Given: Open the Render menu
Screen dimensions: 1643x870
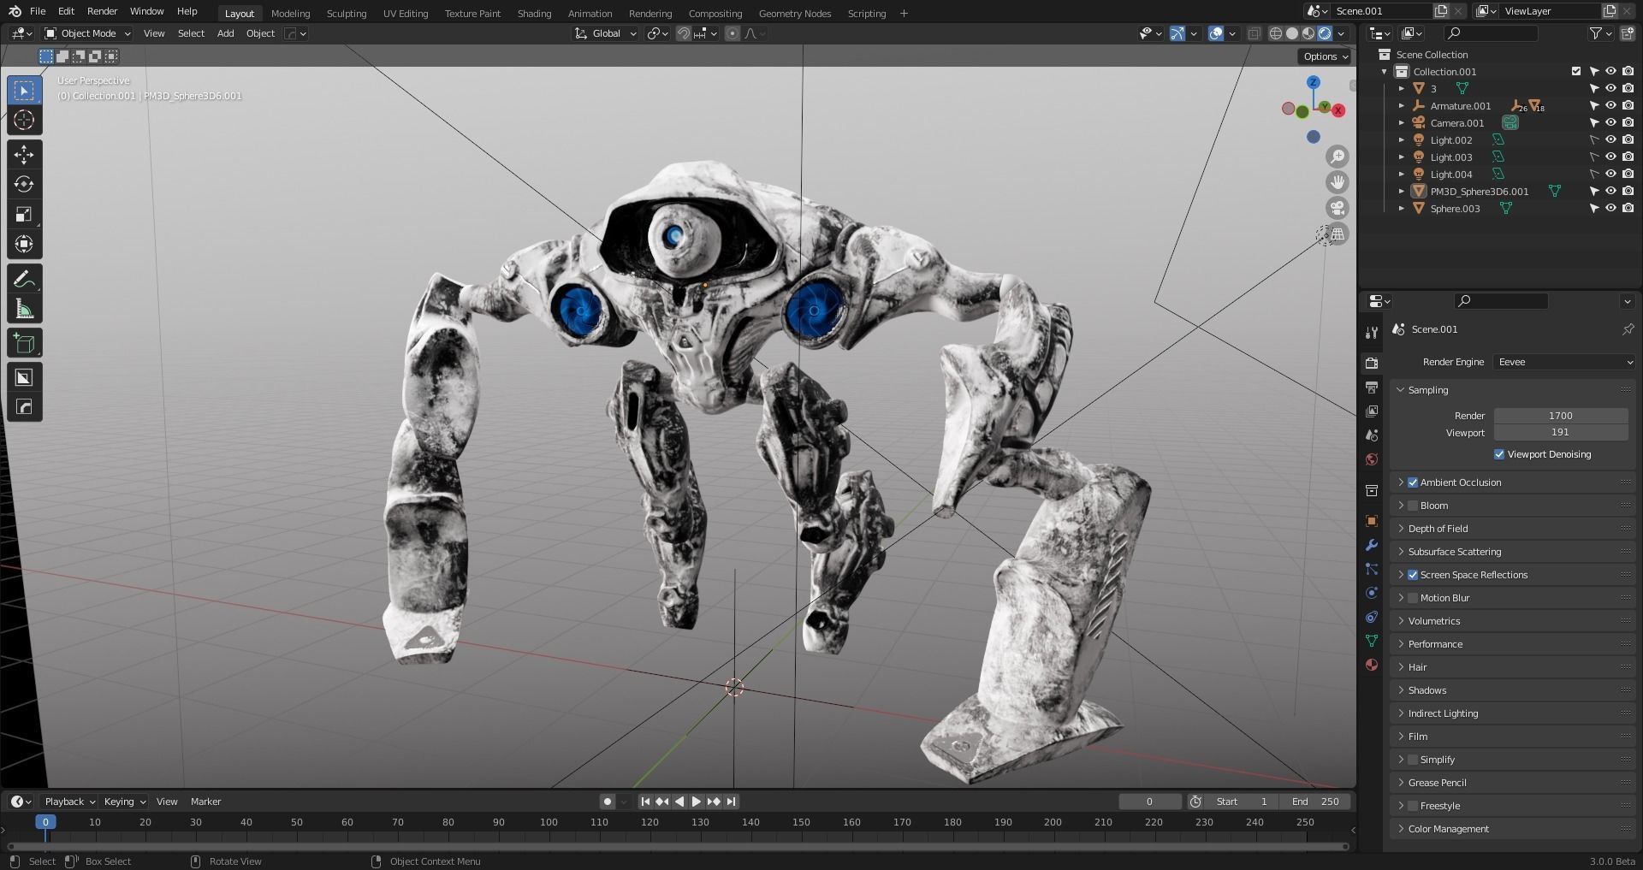Looking at the screenshot, I should pyautogui.click(x=102, y=11).
